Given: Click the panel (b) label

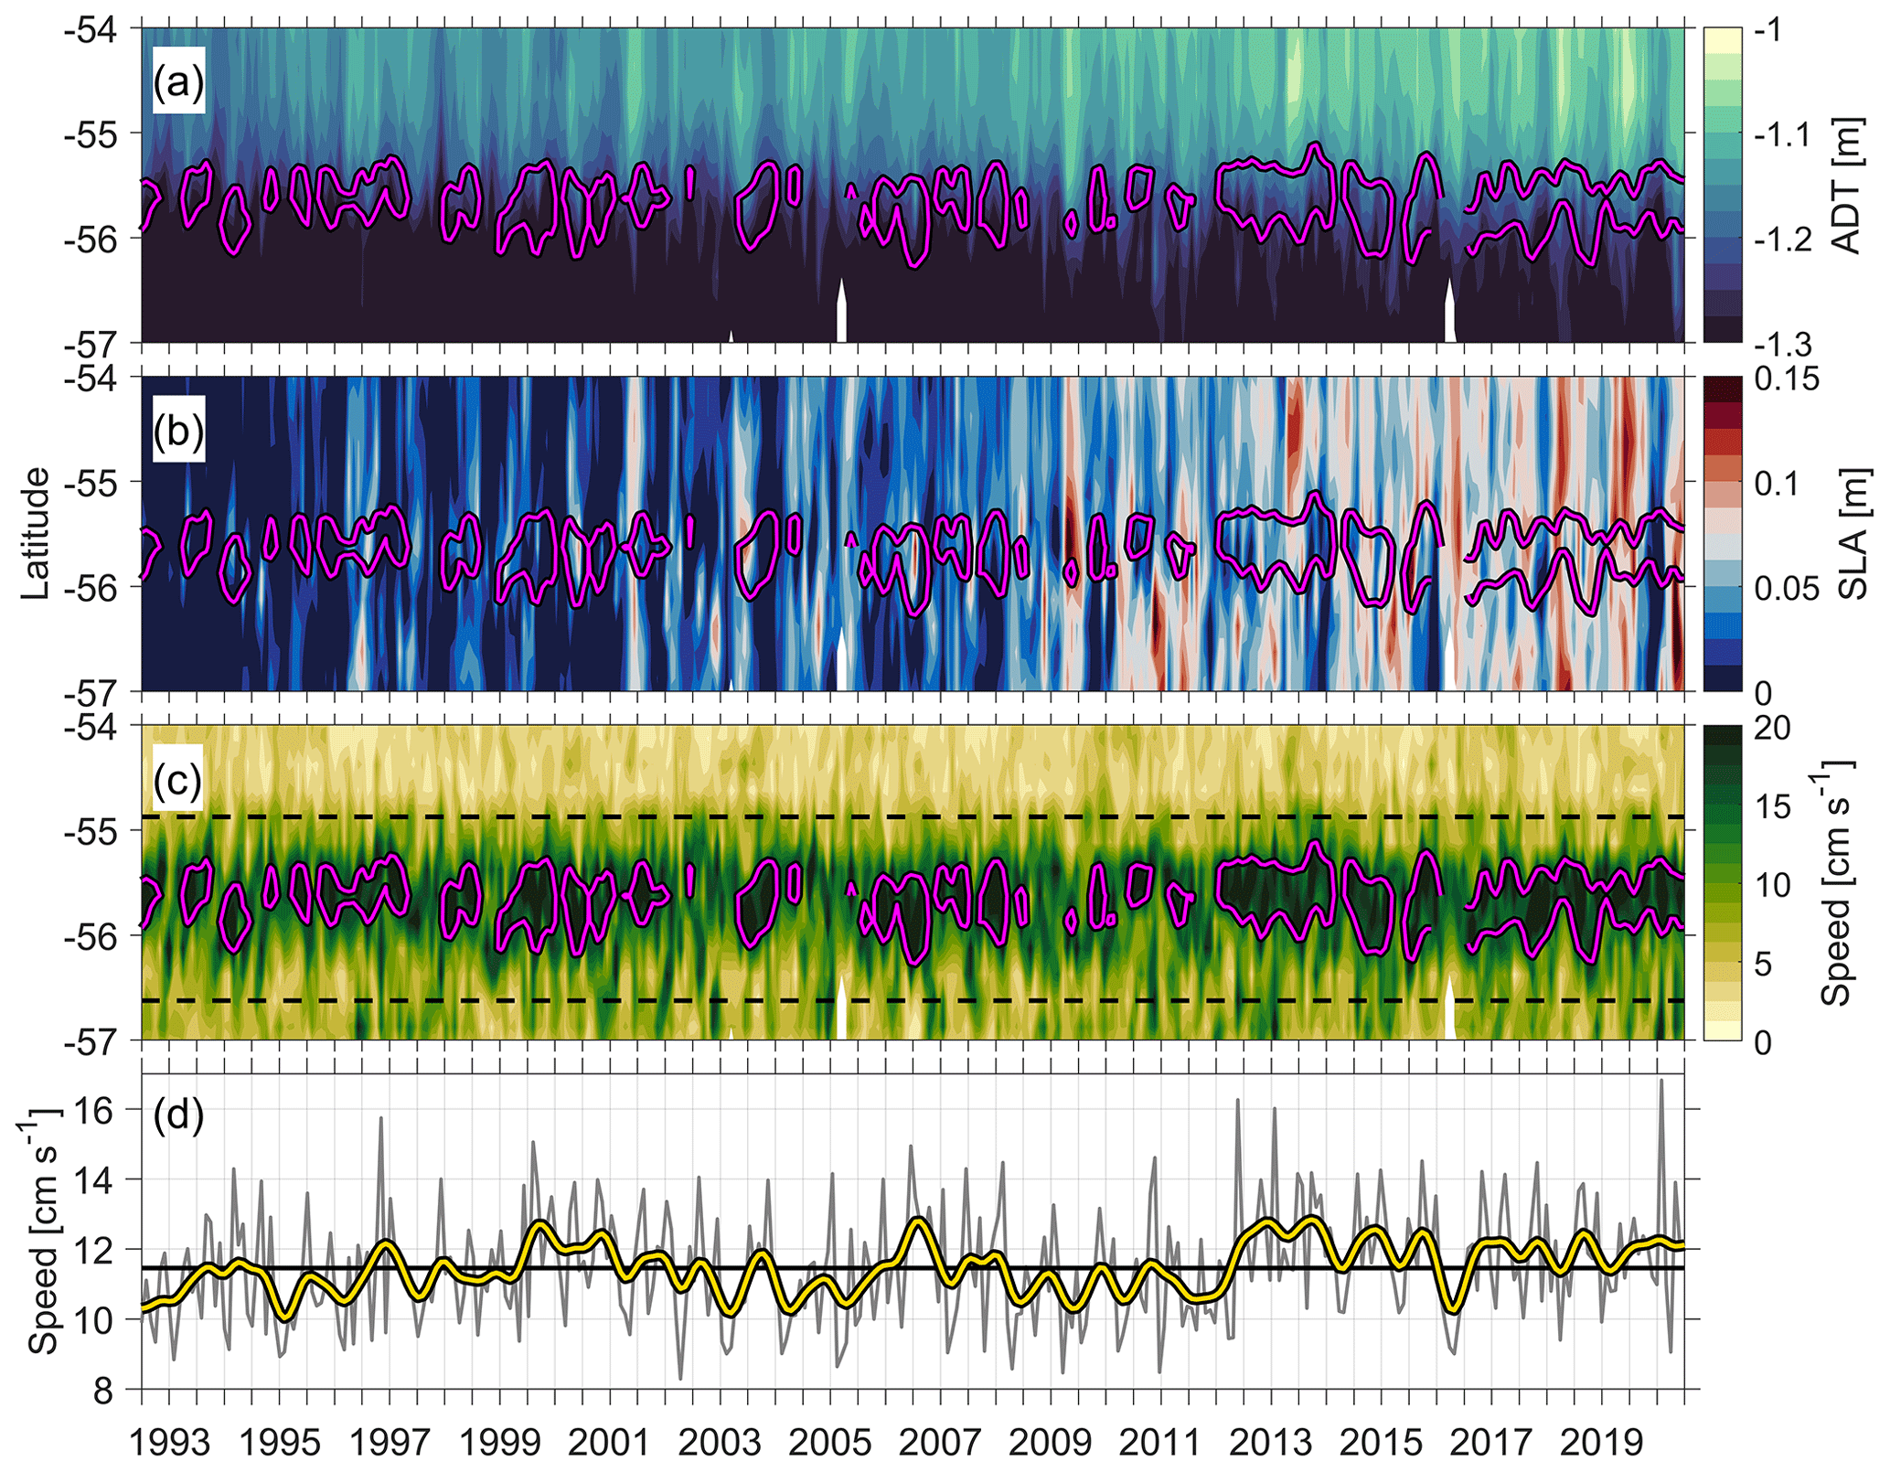Looking at the screenshot, I should coord(178,430).
